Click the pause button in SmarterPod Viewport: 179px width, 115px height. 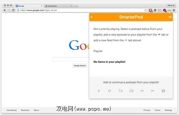coord(109,91)
